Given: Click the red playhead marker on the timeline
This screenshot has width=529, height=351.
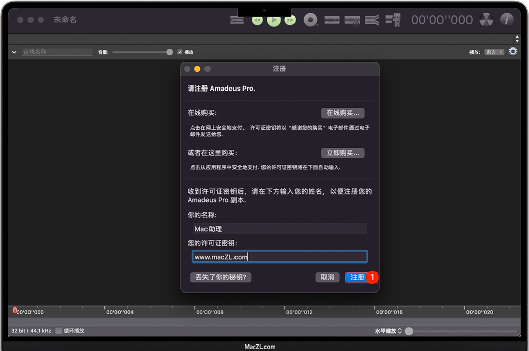Looking at the screenshot, I should (15, 310).
